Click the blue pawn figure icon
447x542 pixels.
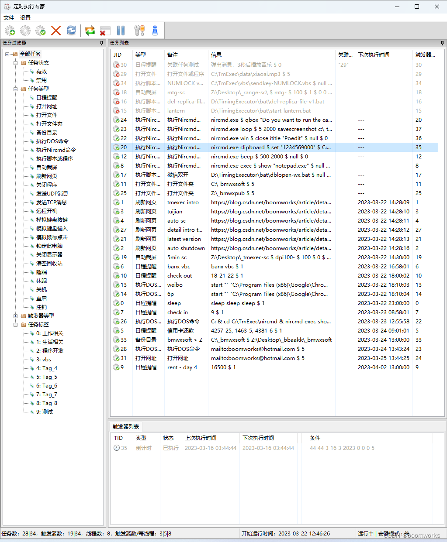tap(155, 31)
